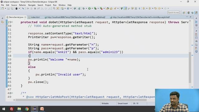Switch to browser tab ending in sdfjkbhsdjf

click(x=75, y=17)
